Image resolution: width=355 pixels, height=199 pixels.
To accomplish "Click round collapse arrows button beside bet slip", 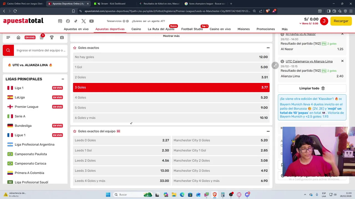I will [x=275, y=65].
